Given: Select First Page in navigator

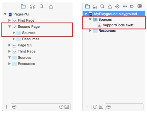Looking at the screenshot, I should pos(26,20).
